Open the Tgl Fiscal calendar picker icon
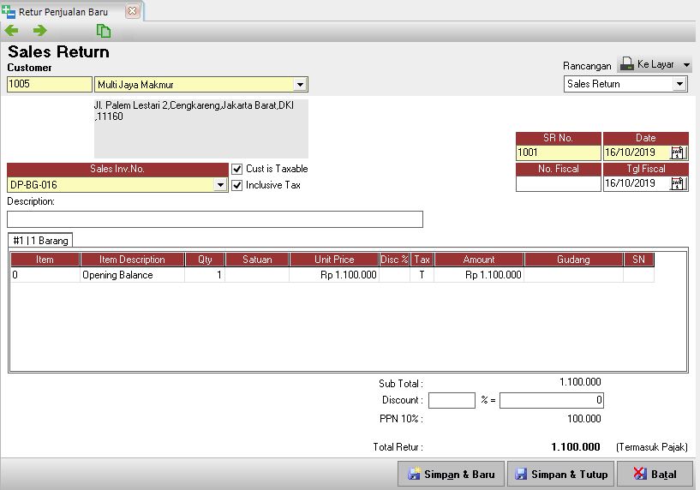Screen dimensions: 700x490 679,183
